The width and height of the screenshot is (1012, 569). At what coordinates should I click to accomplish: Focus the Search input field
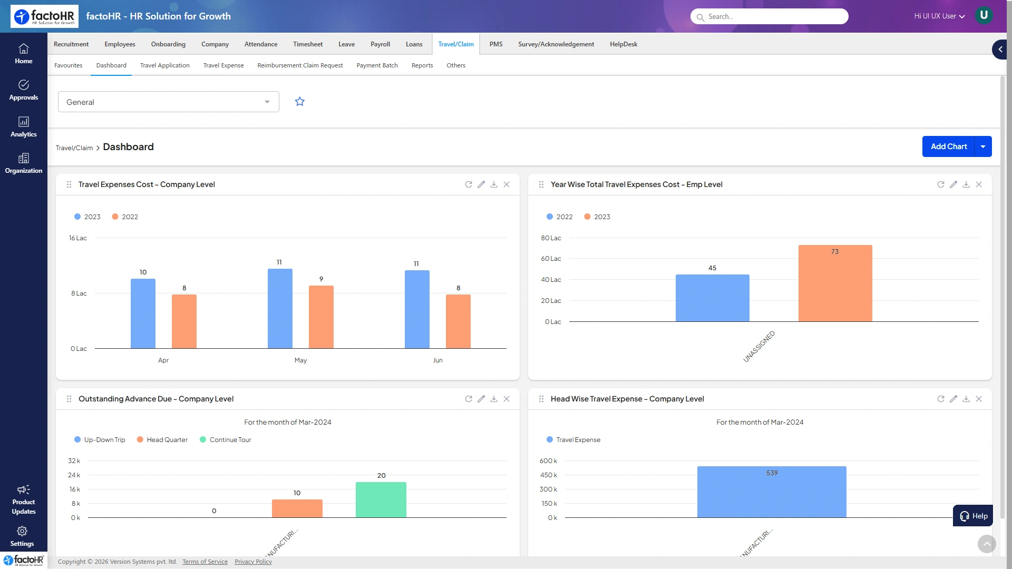click(x=770, y=16)
